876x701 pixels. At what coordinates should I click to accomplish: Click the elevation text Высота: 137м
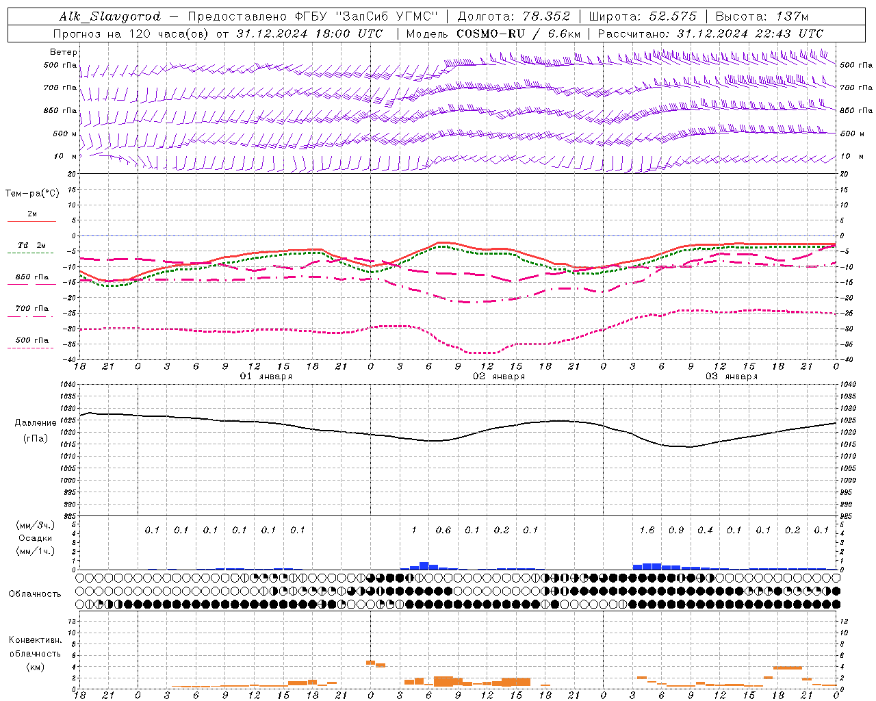[x=762, y=16]
